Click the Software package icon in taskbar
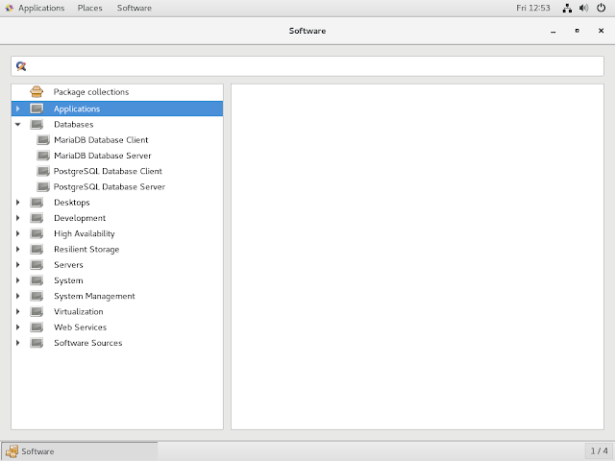 (12, 451)
